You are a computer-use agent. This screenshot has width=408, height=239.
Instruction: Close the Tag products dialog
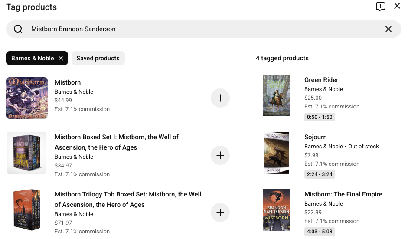point(397,6)
